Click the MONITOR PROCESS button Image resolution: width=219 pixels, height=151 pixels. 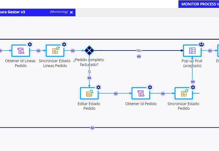click(199, 4)
